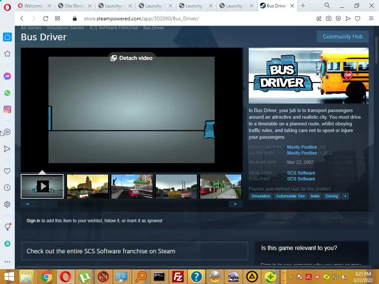Open the Player icon in sidebar
Image resolution: width=379 pixels, height=284 pixels.
(7, 132)
